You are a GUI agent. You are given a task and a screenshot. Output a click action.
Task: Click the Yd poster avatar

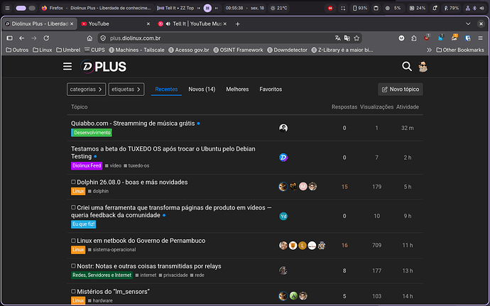[x=283, y=216]
